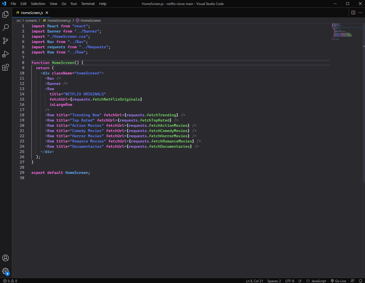Click HomeScreen function name on line 8

63,63
